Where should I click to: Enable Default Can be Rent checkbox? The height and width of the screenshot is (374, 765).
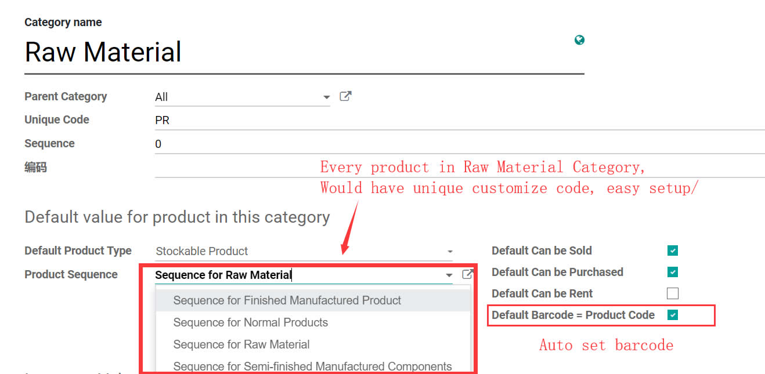tap(673, 293)
